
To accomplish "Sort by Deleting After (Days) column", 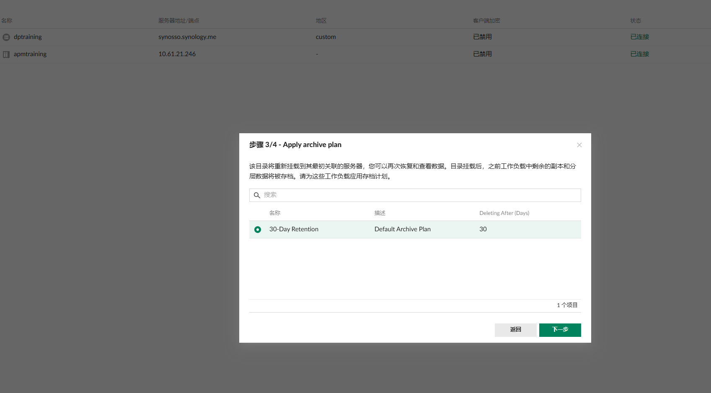I will [x=504, y=213].
